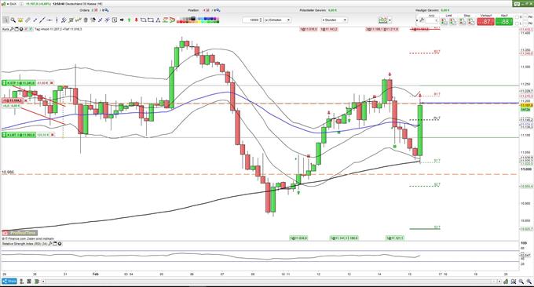Toggle the green checkbox in Kurs row

[31, 29]
